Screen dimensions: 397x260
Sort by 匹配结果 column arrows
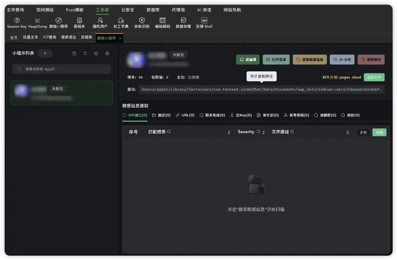(229, 132)
